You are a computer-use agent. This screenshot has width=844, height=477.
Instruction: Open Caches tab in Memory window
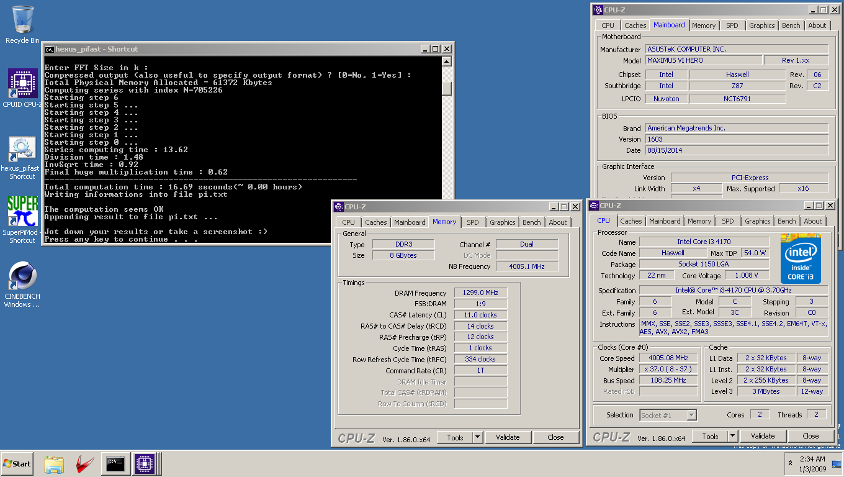(x=376, y=222)
